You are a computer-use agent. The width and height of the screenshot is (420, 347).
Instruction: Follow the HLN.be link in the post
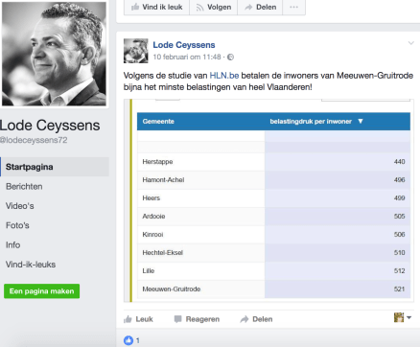coord(224,76)
